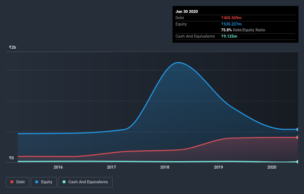Click the Jun 30 2020 tooltip date
304x194 pixels.
click(187, 11)
